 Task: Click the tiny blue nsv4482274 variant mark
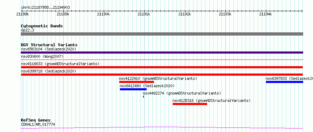[143, 97]
